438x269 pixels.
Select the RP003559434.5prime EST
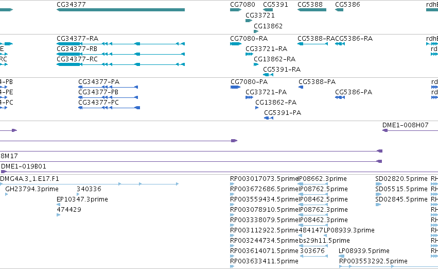click(x=232, y=205)
